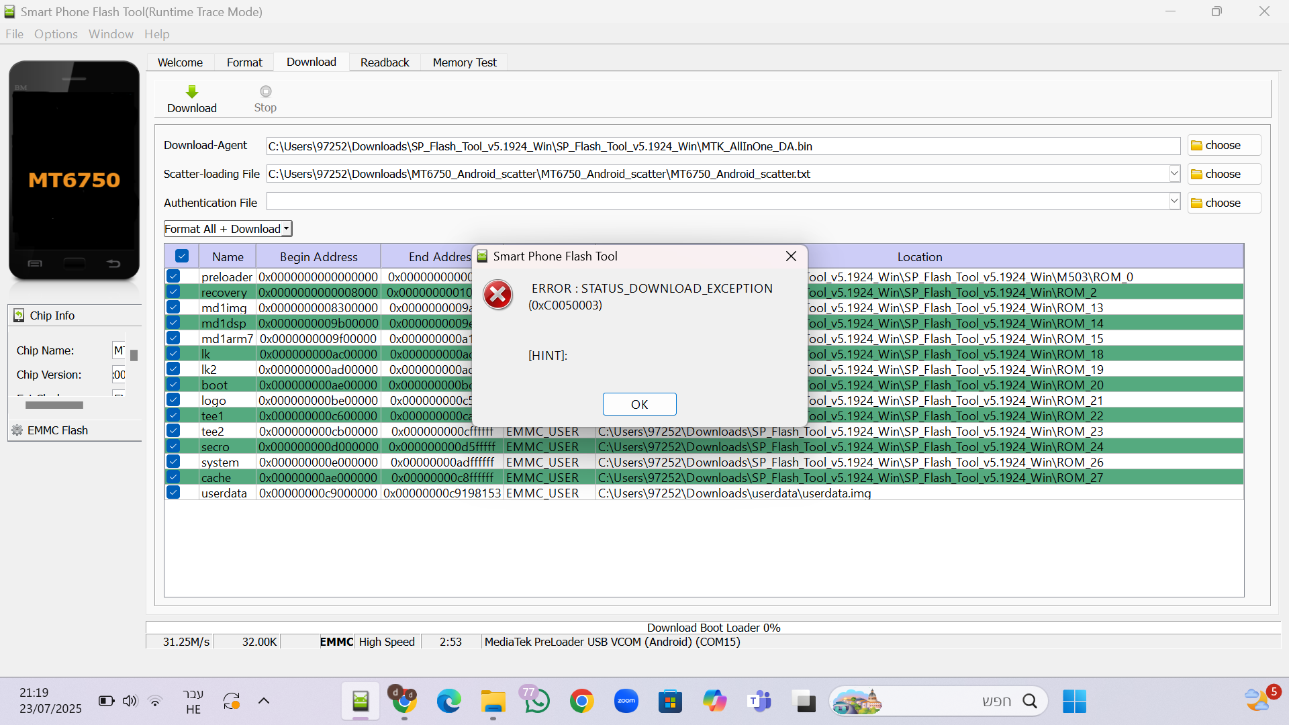
Task: Uncheck the md1img row checkbox
Action: [x=173, y=307]
